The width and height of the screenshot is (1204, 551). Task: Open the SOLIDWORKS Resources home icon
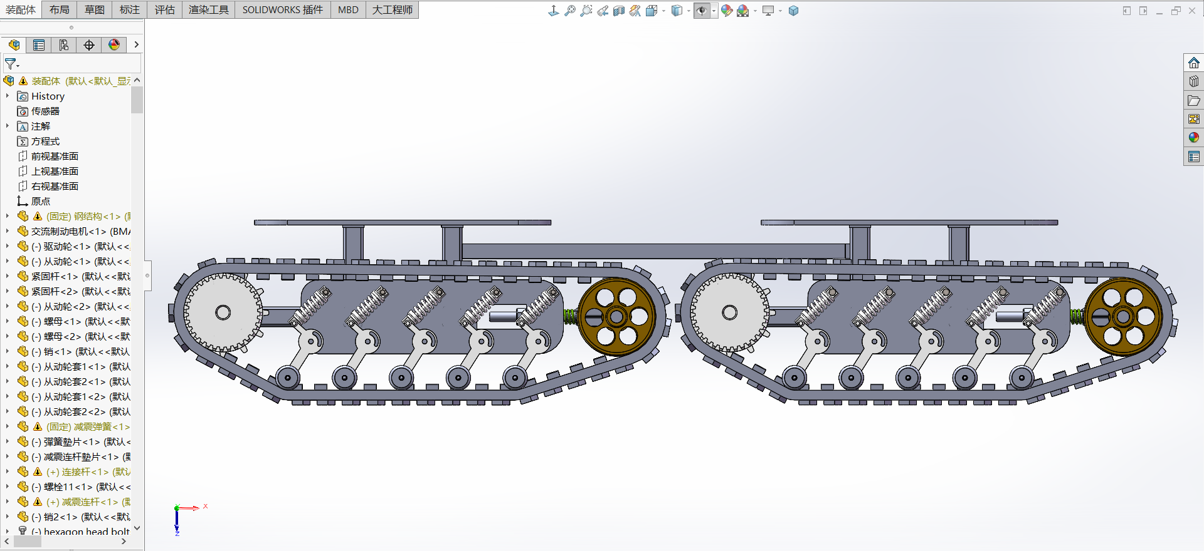(1193, 63)
